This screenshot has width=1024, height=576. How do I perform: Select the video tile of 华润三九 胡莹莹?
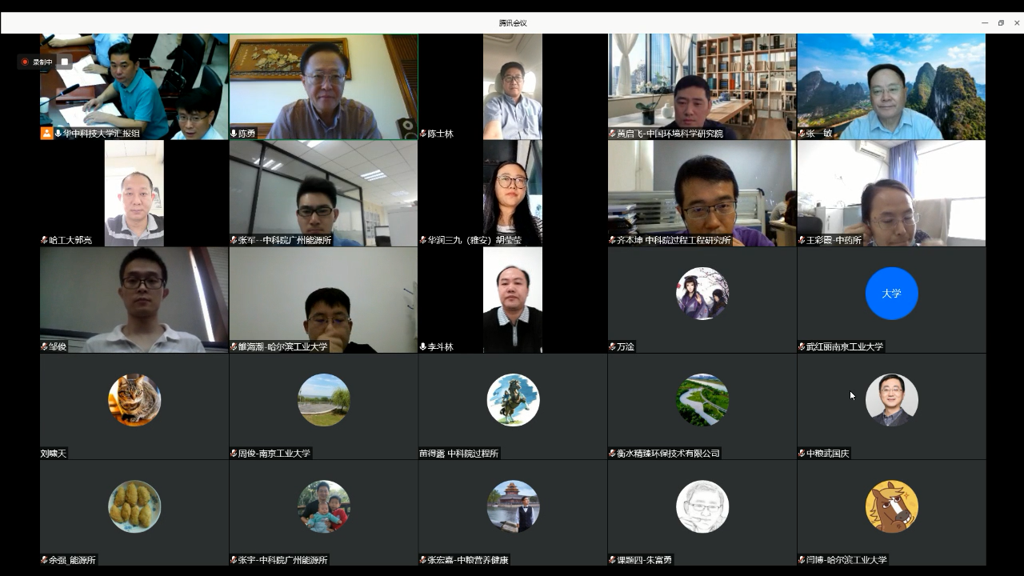pos(513,193)
